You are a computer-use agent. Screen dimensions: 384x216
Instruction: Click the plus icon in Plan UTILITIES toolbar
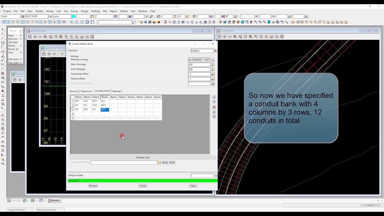[x=35, y=37]
